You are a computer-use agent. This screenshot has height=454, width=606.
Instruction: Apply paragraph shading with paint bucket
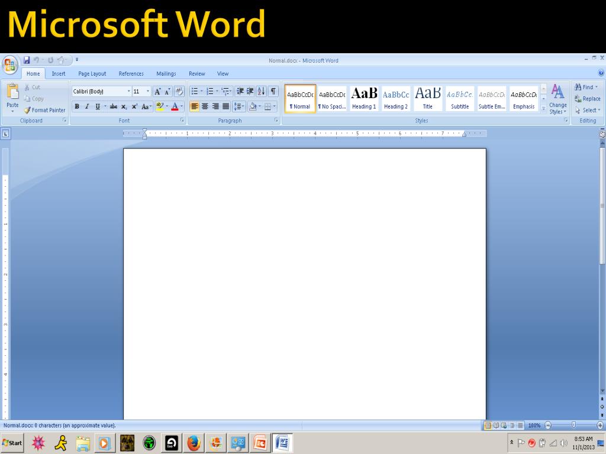click(253, 106)
